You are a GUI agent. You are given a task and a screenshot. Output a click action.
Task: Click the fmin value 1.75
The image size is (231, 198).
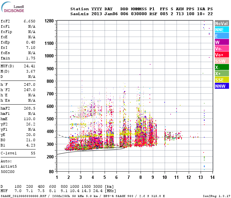pyautogui.click(x=31, y=58)
